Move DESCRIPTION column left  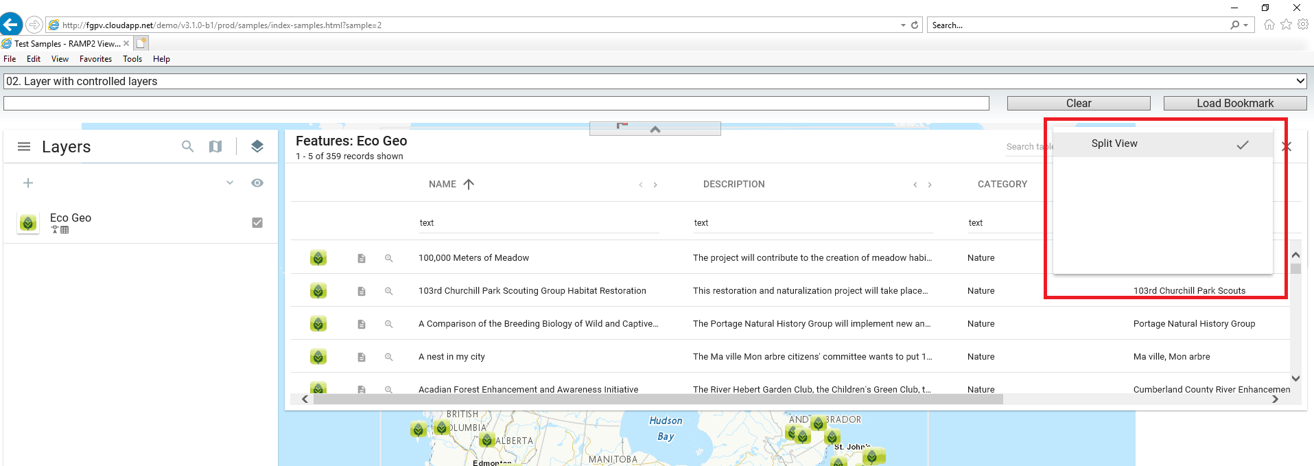(915, 185)
